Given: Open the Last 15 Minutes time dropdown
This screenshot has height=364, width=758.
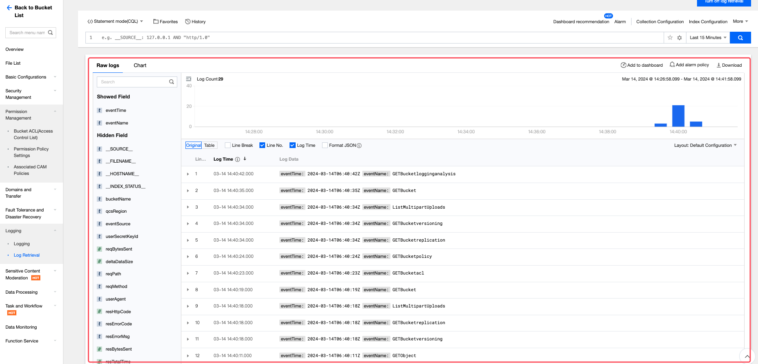Looking at the screenshot, I should (x=708, y=38).
